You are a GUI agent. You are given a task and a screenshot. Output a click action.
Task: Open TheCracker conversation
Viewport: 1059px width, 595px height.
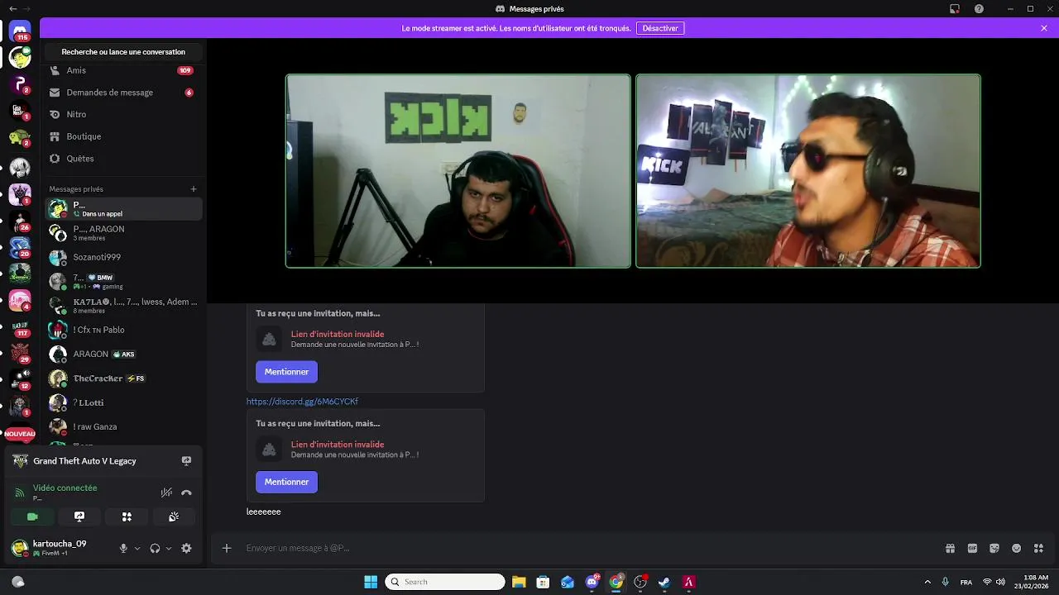pyautogui.click(x=122, y=378)
